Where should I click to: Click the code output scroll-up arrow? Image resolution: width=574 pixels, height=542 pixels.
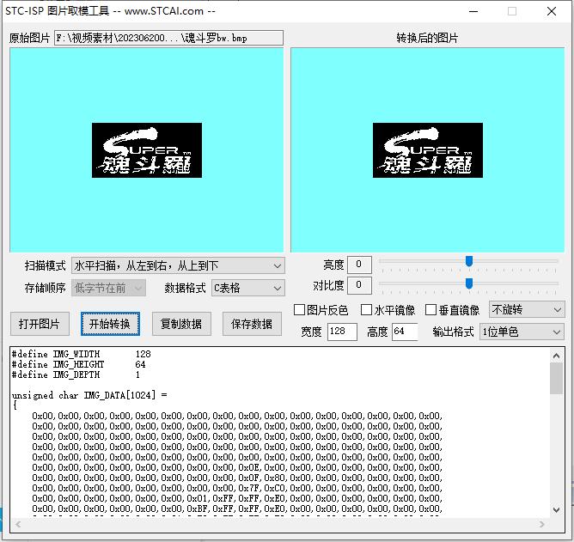(x=557, y=356)
